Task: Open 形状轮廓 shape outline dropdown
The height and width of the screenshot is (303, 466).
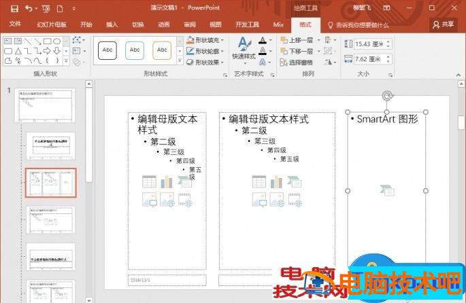Action: [205, 51]
